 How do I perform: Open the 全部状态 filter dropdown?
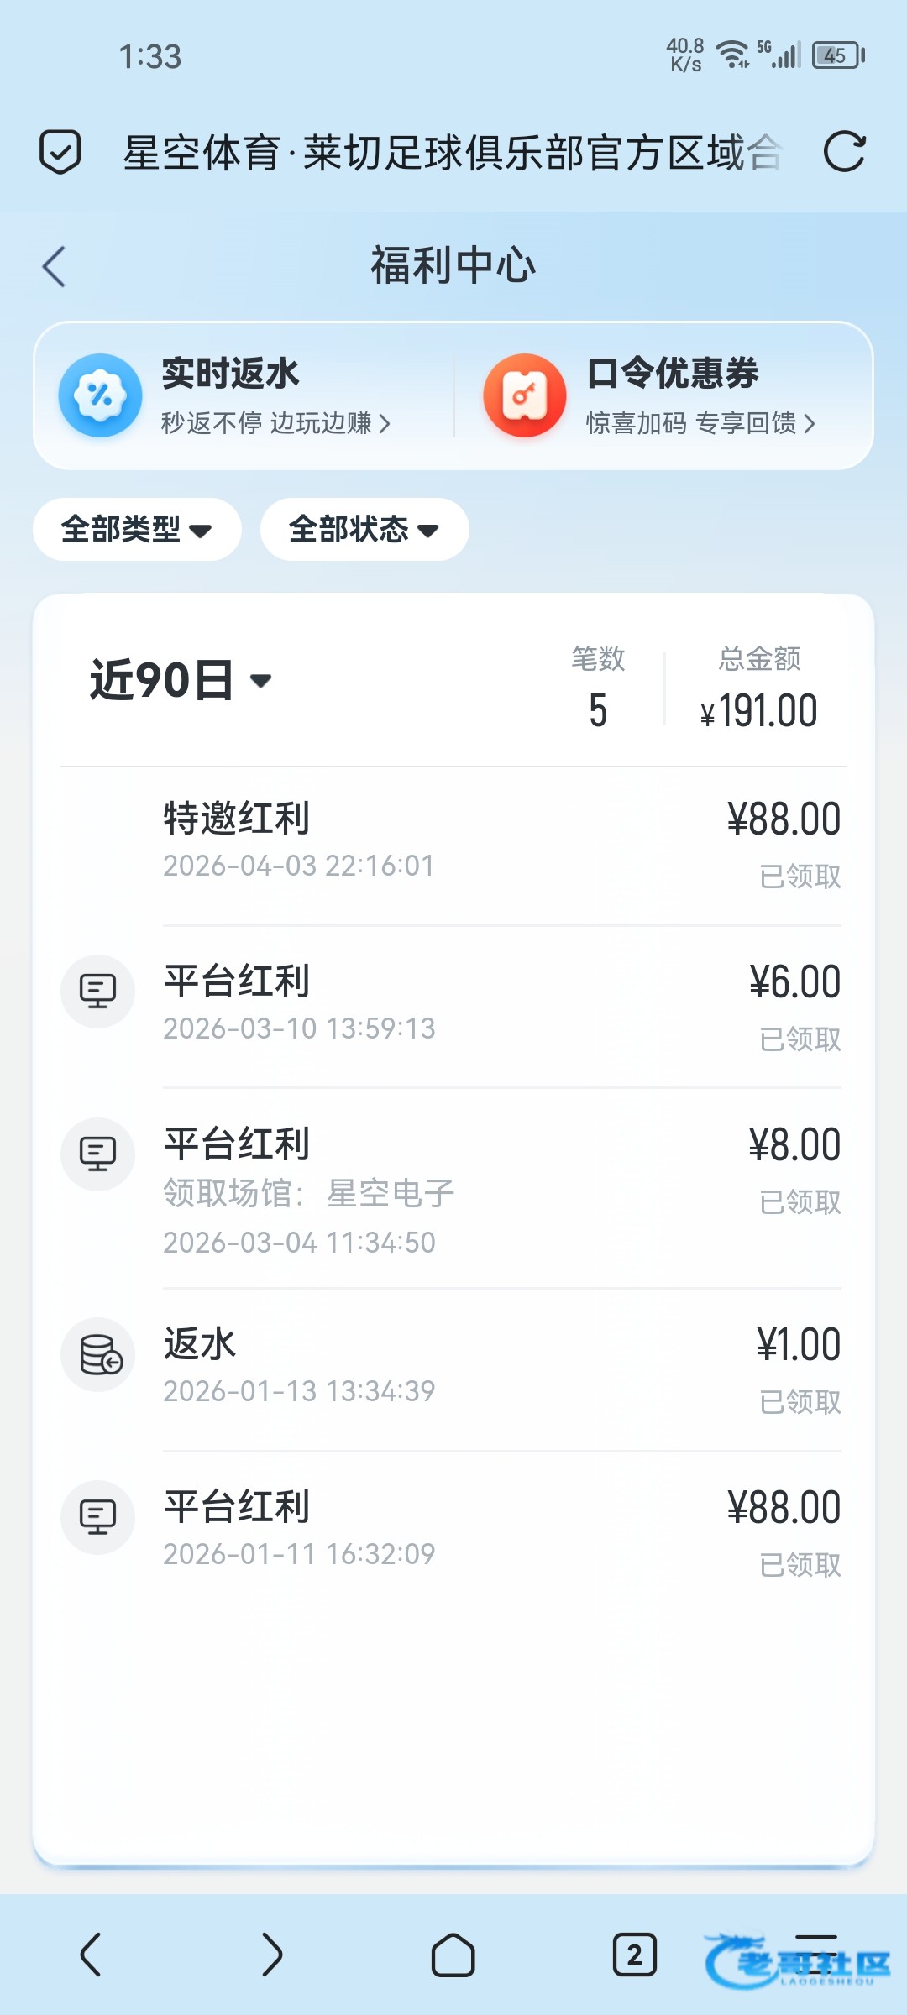point(364,530)
